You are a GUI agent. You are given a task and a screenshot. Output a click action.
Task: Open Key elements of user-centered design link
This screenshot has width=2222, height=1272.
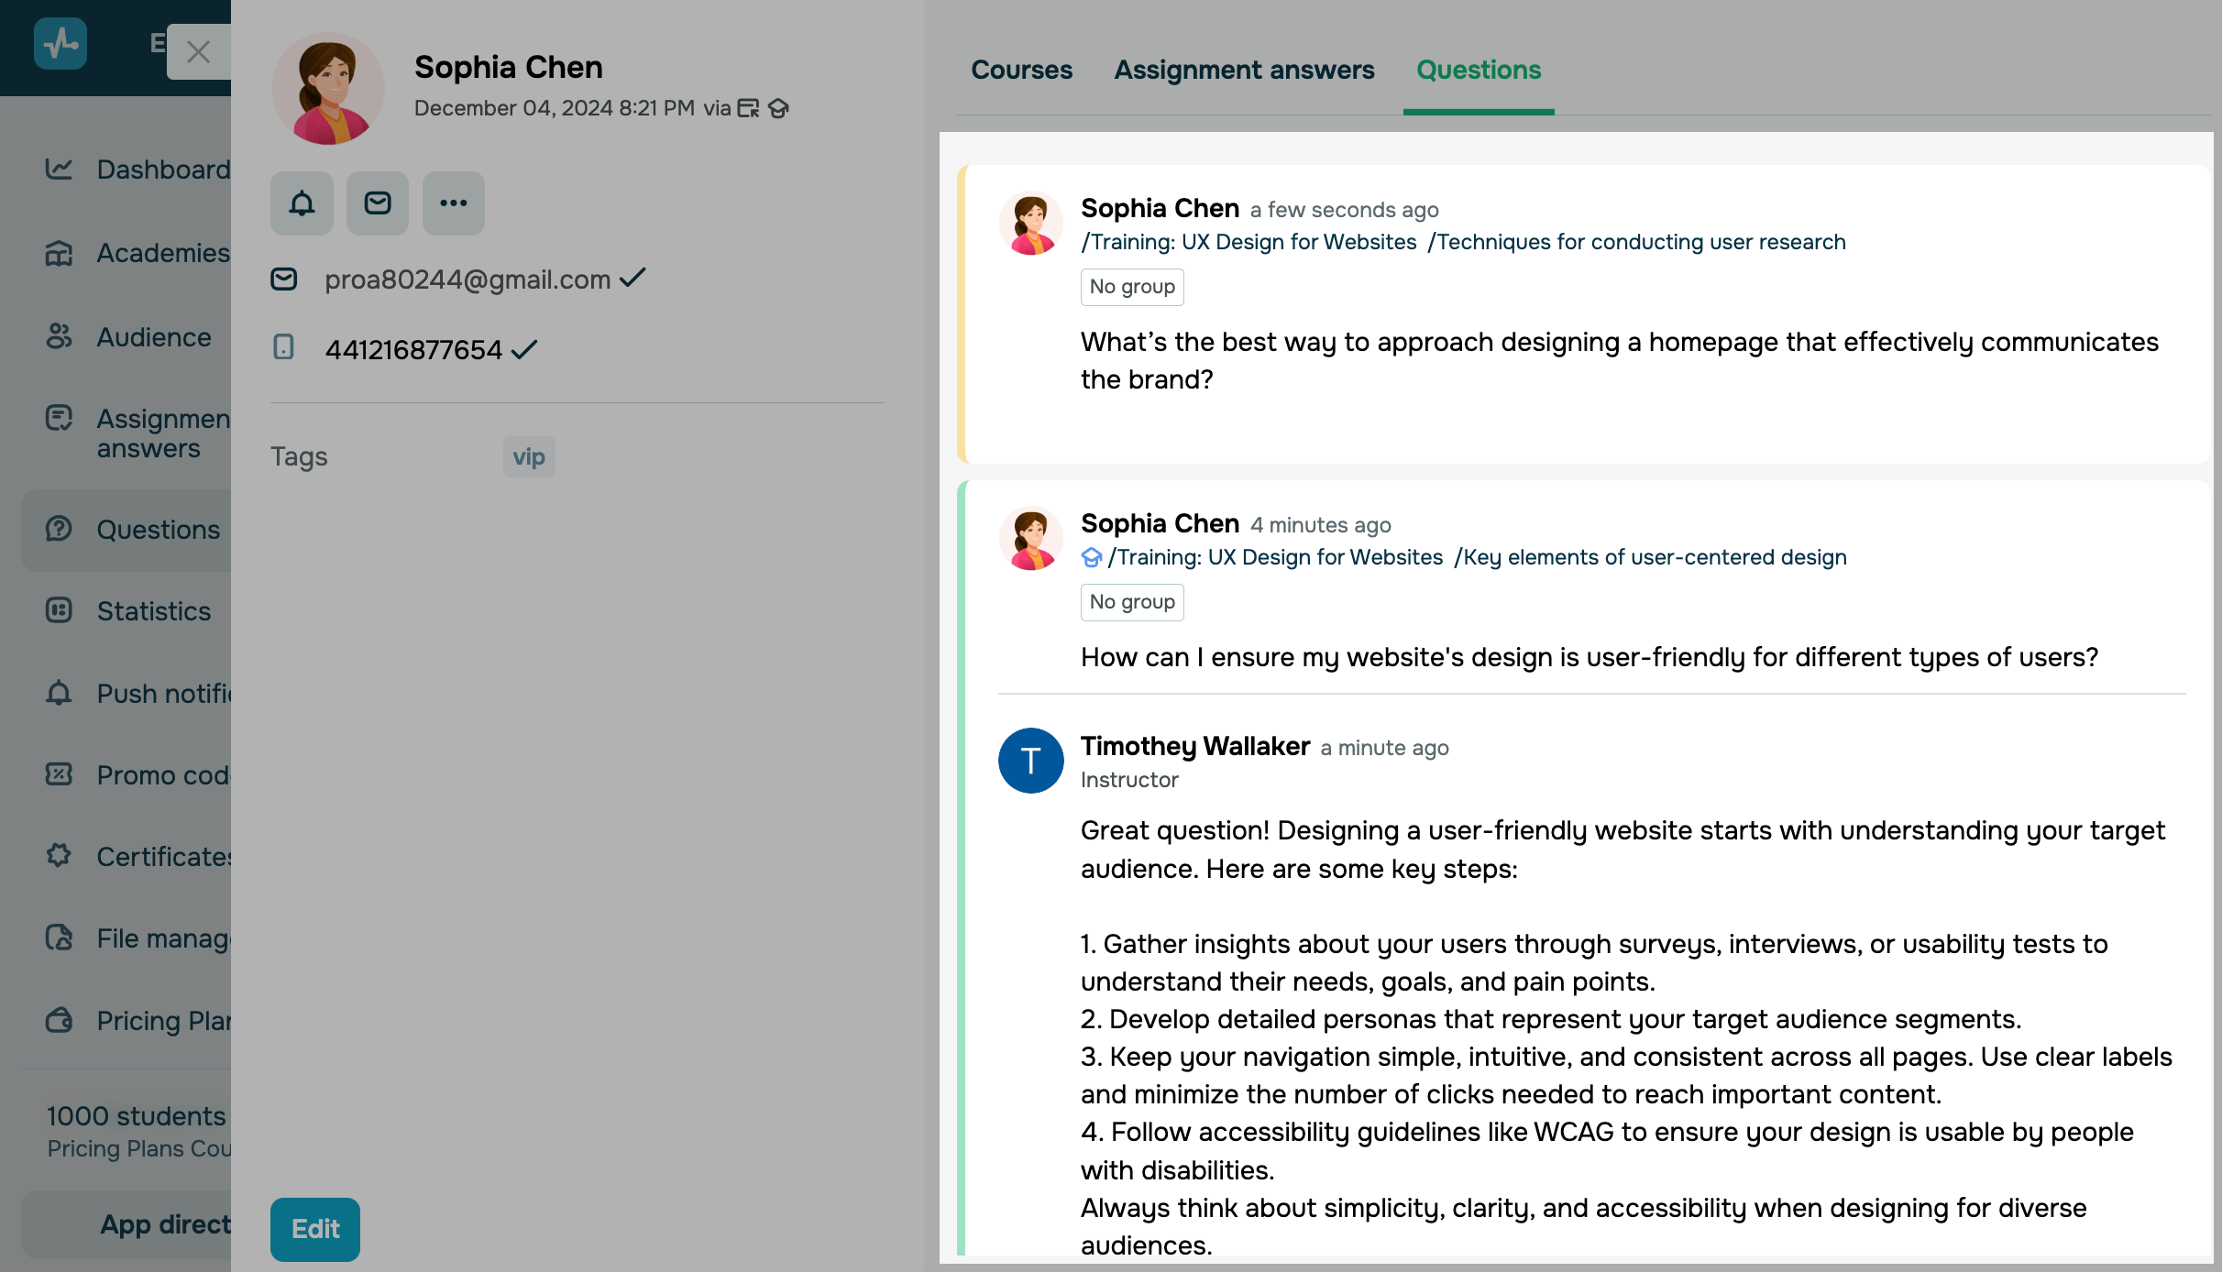coord(1650,557)
